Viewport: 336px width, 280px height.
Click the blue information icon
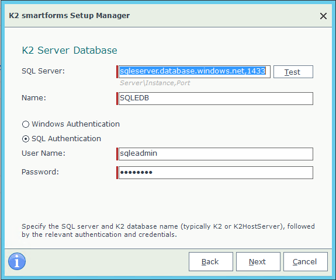coord(17,261)
